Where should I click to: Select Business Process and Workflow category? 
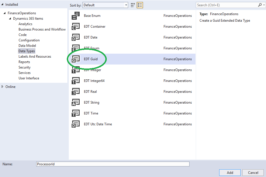(x=42, y=29)
